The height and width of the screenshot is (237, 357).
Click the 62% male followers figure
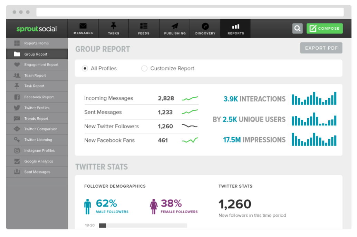tap(106, 203)
